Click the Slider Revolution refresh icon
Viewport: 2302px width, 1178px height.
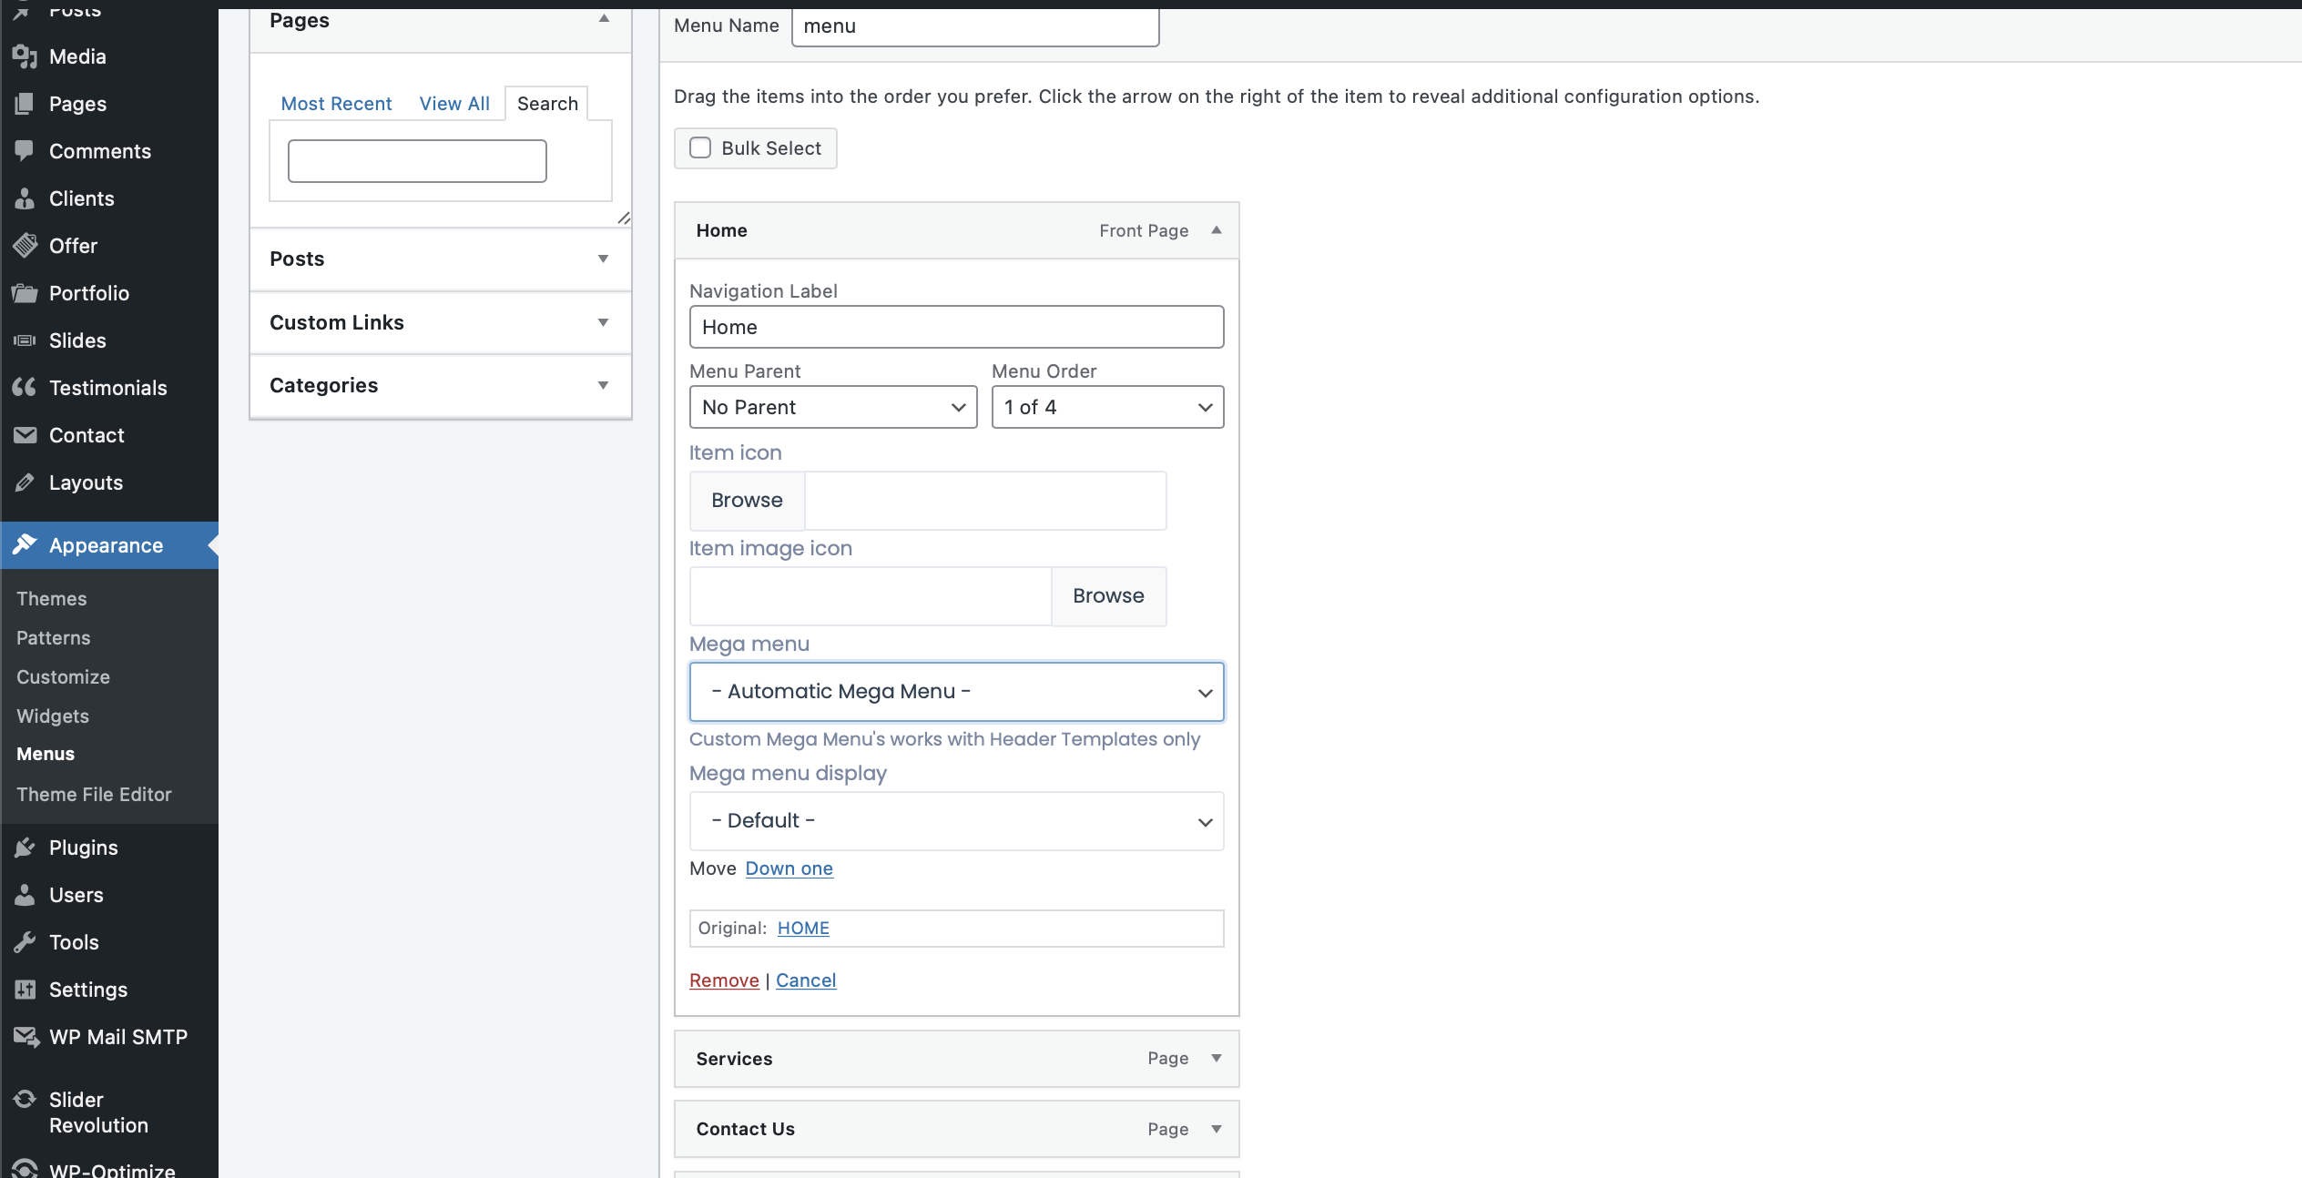click(x=25, y=1100)
